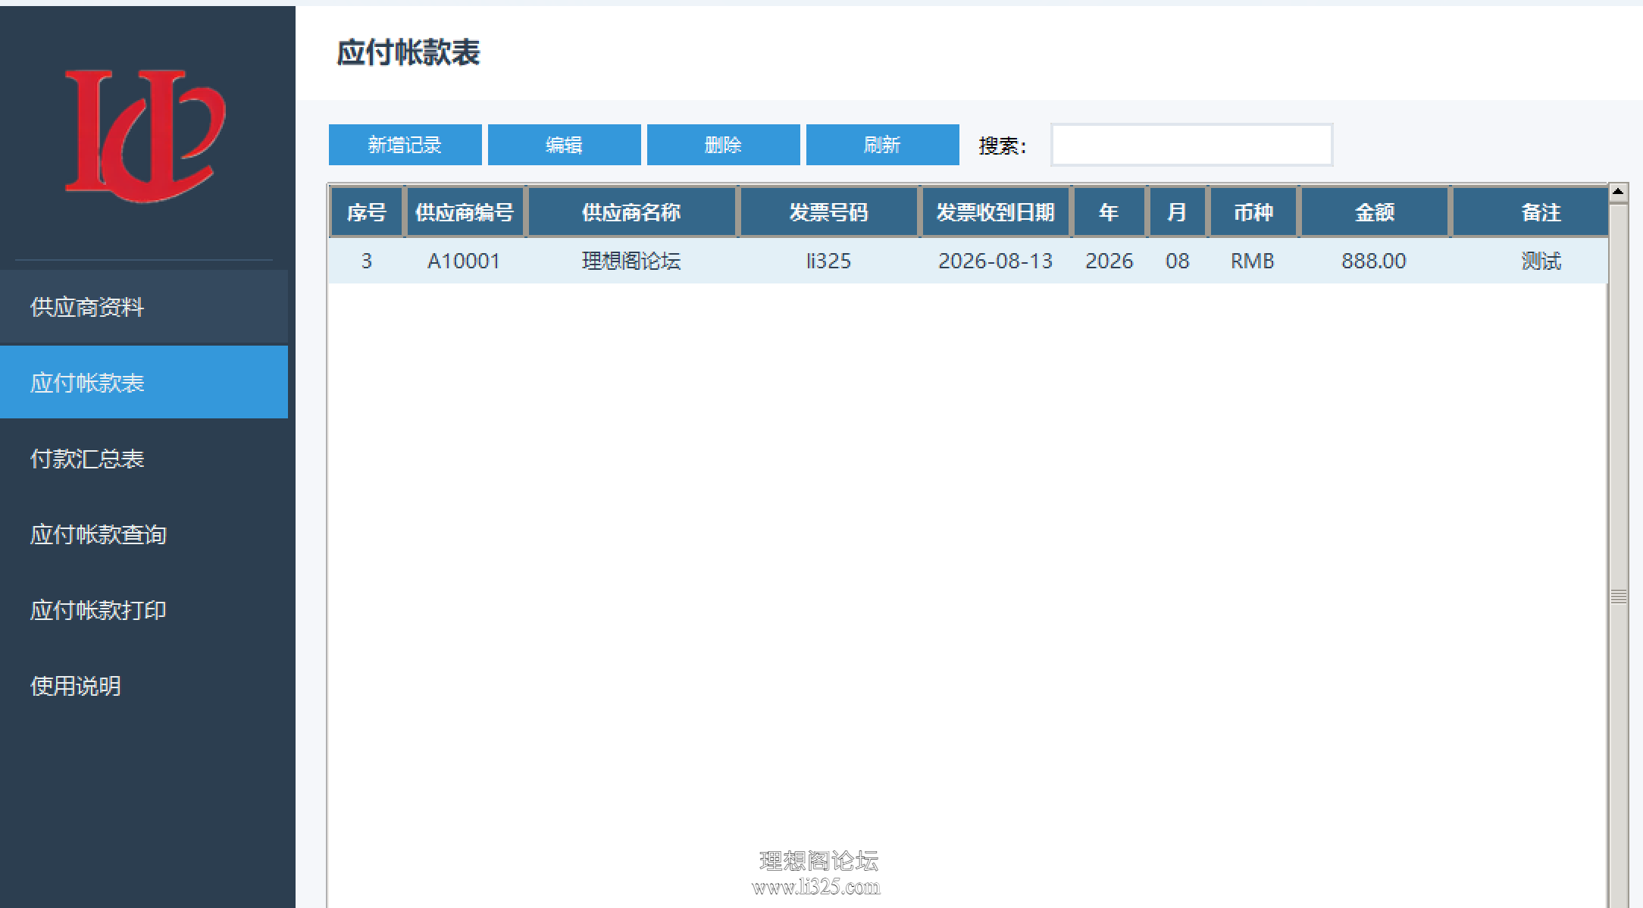Image resolution: width=1643 pixels, height=908 pixels.
Task: Click 供应商编号 column header
Action: tap(465, 212)
